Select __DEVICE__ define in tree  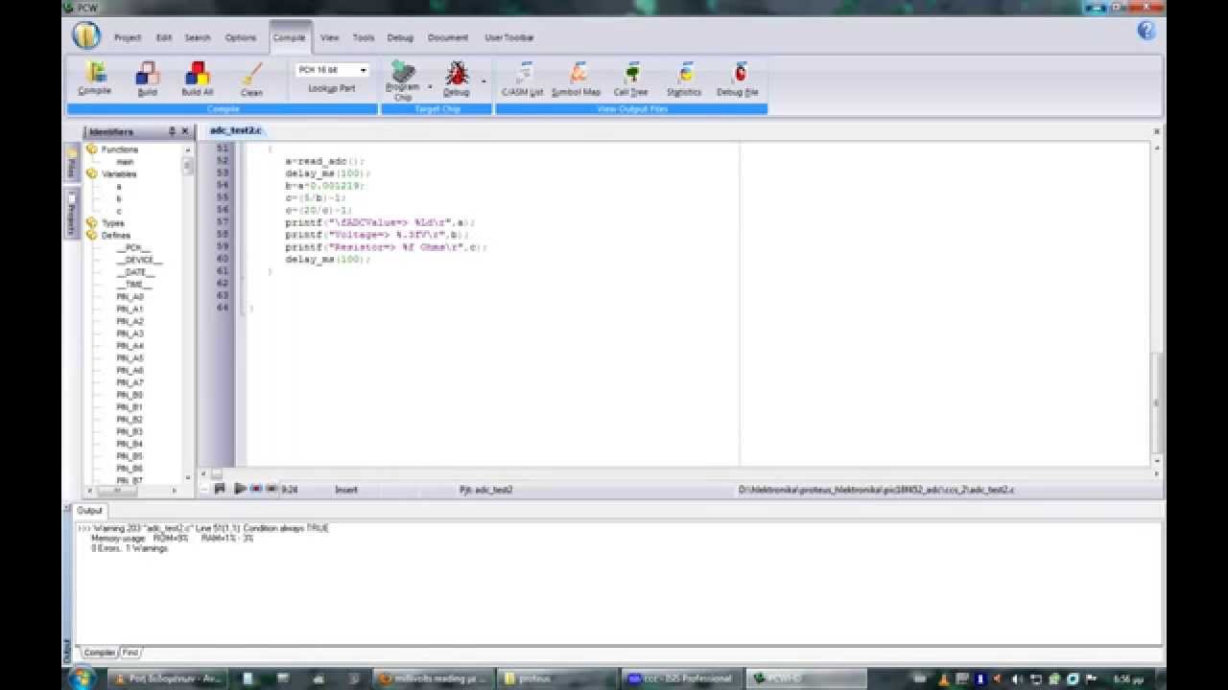tap(139, 260)
